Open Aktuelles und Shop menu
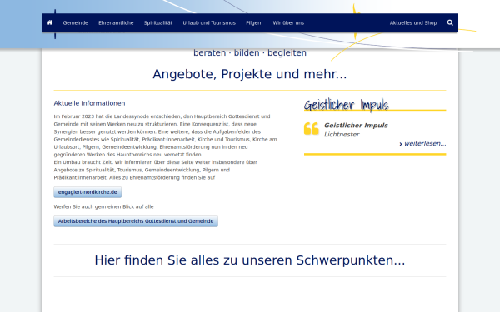This screenshot has width=500, height=312. click(413, 23)
